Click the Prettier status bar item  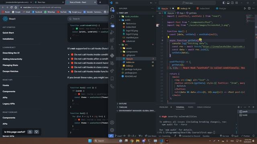click(x=245, y=136)
